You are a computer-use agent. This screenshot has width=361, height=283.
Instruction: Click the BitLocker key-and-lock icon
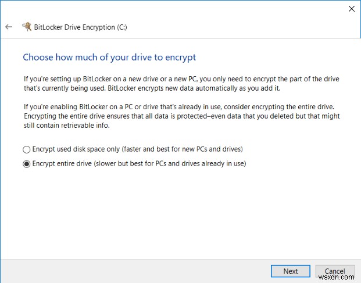tap(26, 27)
